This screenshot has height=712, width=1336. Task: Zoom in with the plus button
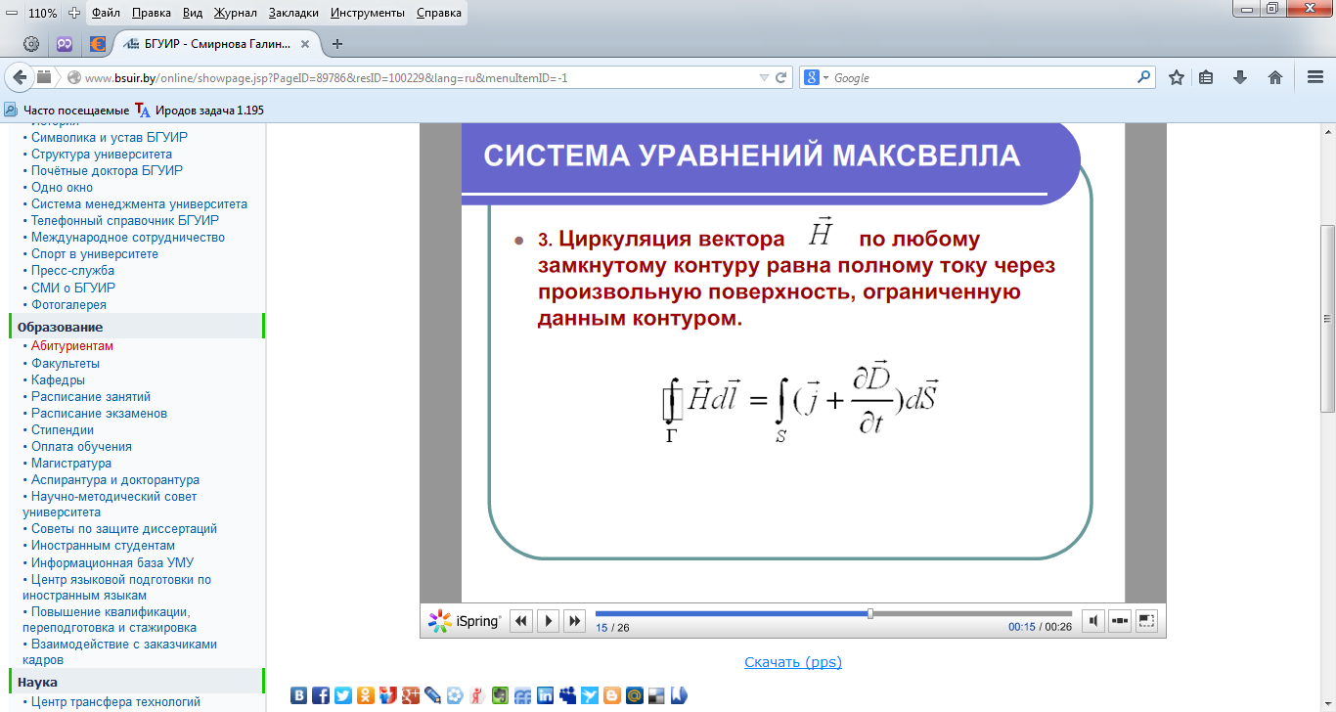(x=74, y=13)
